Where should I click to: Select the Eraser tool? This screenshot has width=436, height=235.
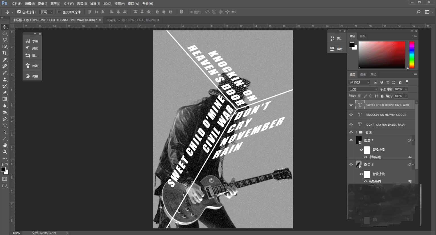(5, 93)
